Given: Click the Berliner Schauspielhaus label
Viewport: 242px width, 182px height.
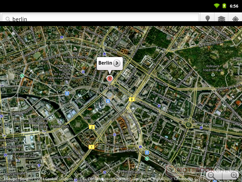Looking at the screenshot, I should (x=24, y=154).
